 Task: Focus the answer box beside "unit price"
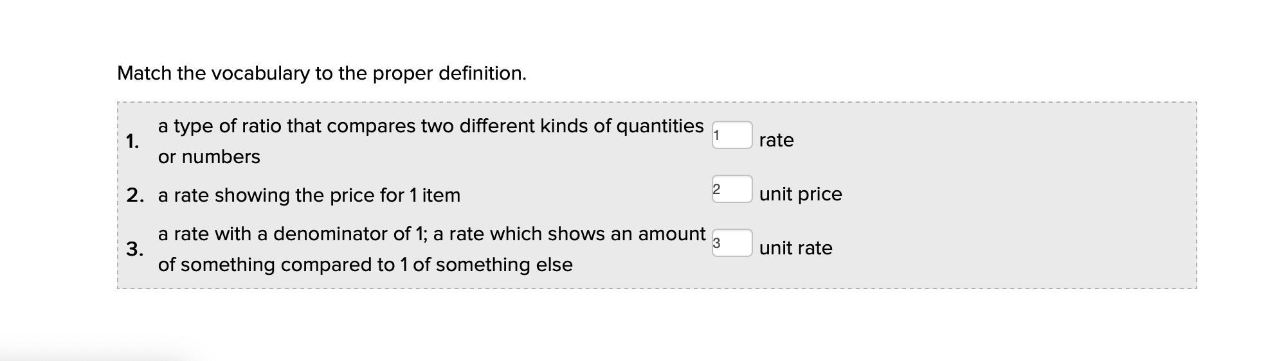[x=732, y=189]
